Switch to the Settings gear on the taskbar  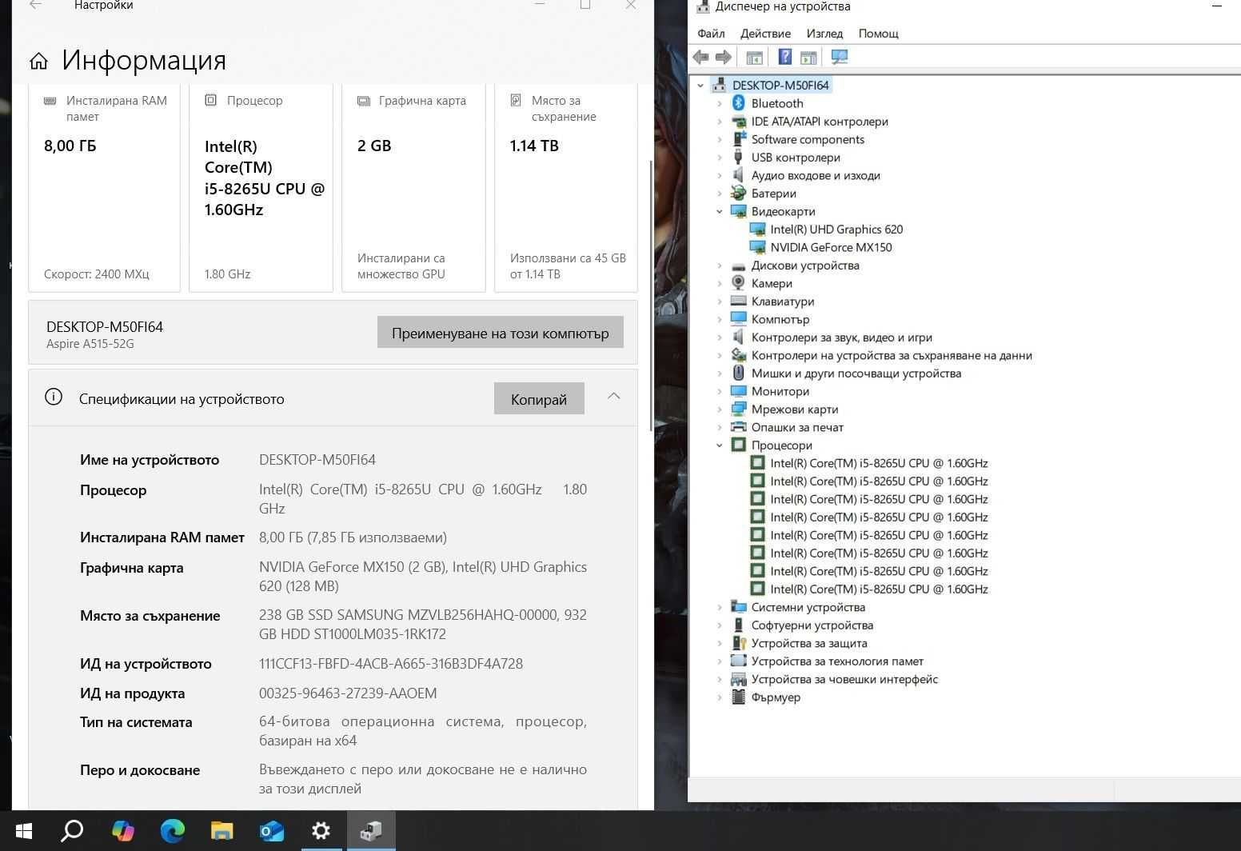[x=321, y=831]
